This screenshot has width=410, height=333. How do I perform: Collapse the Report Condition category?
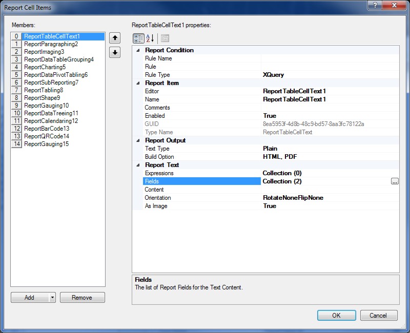(x=138, y=50)
